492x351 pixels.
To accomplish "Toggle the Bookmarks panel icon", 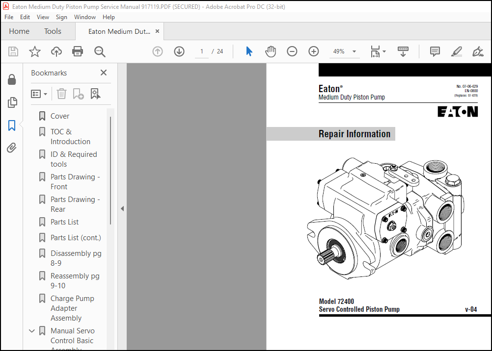I will click(12, 125).
